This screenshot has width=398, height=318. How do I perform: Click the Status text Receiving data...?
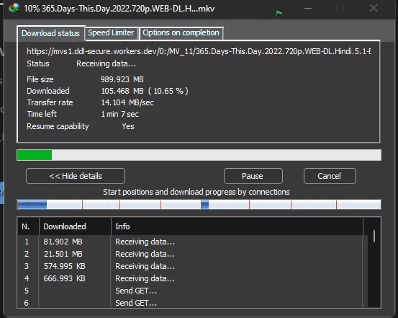coord(106,63)
